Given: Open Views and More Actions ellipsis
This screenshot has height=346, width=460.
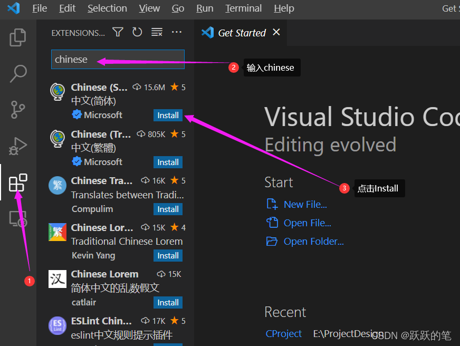Looking at the screenshot, I should pyautogui.click(x=177, y=32).
